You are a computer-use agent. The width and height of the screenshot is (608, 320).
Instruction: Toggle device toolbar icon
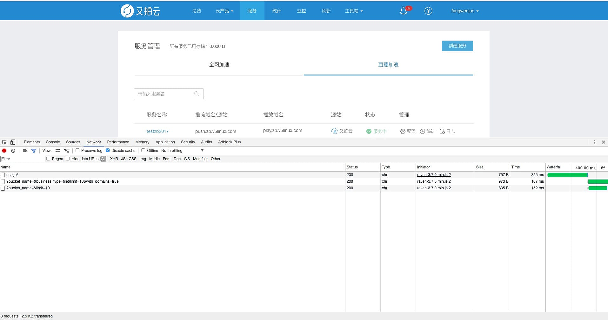pos(13,142)
